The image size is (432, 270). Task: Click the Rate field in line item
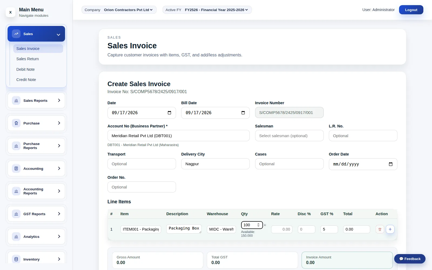pos(282,229)
